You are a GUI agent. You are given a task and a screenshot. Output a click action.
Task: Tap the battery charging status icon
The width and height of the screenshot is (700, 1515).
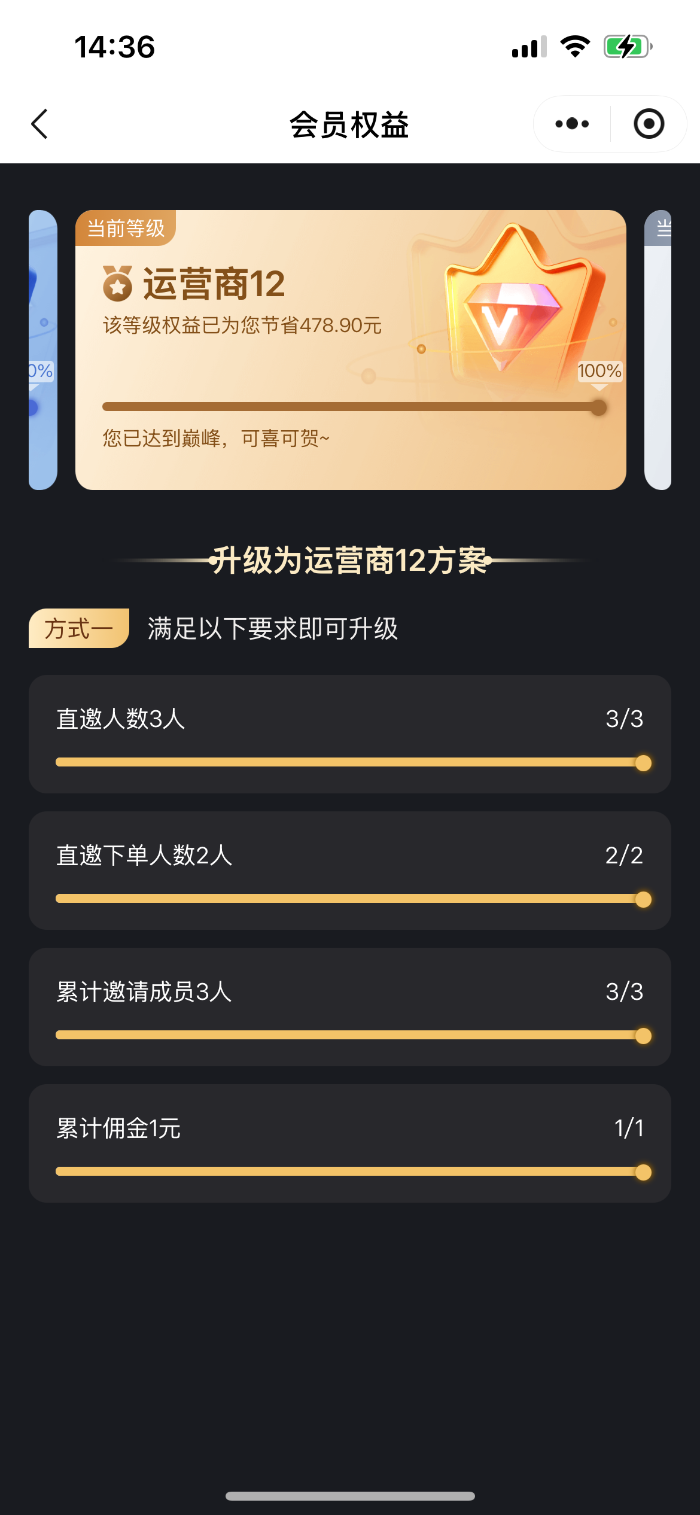627,47
